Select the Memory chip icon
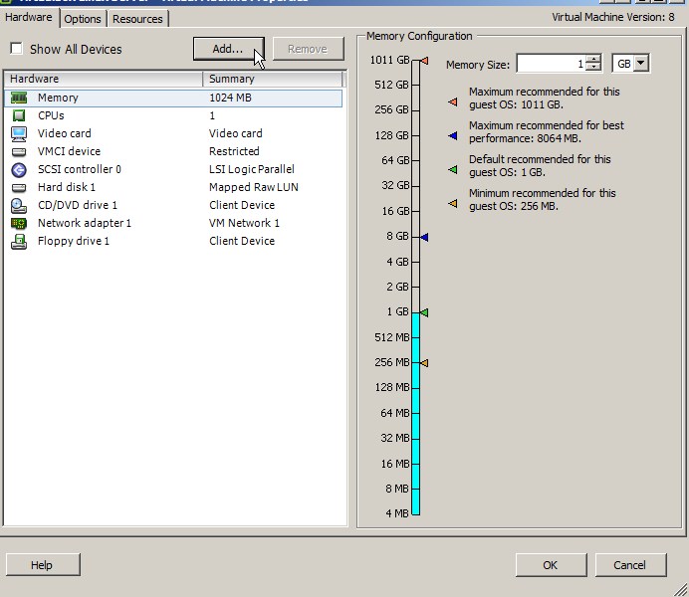 point(19,98)
